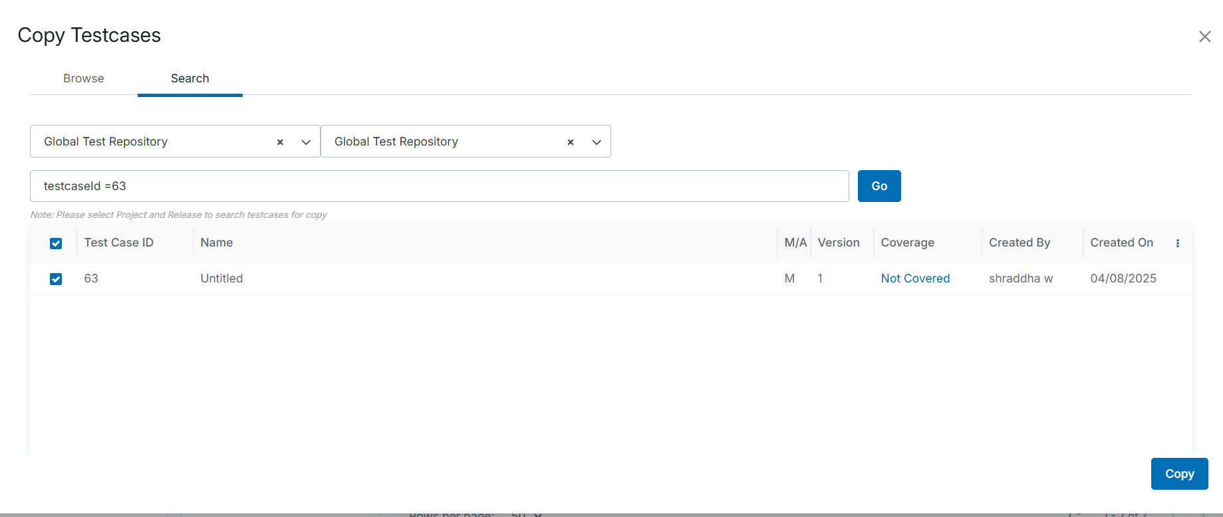Click the Created By column header
The height and width of the screenshot is (517, 1223).
(1019, 243)
